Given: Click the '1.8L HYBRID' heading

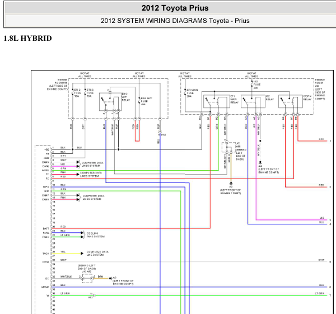Looking at the screenshot, I should pyautogui.click(x=28, y=38).
